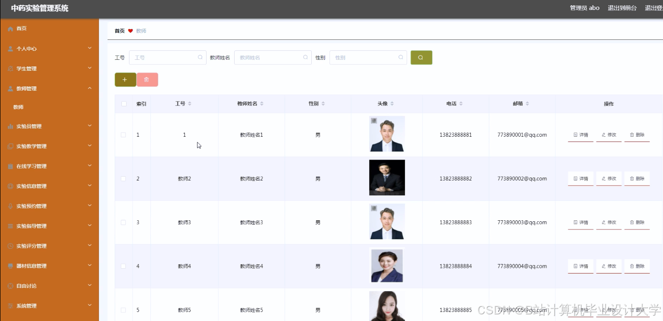Viewport: 663px width, 321px height.
Task: Expand the 实验预约管理 menu chevron
Action: pos(89,206)
